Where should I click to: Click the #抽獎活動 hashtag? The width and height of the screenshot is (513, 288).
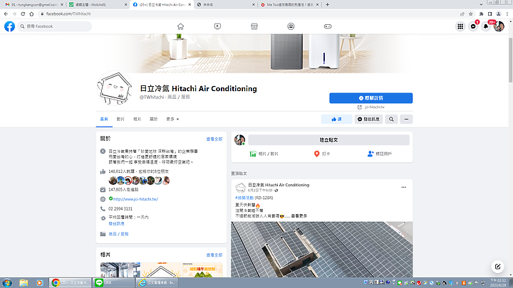pyautogui.click(x=244, y=198)
